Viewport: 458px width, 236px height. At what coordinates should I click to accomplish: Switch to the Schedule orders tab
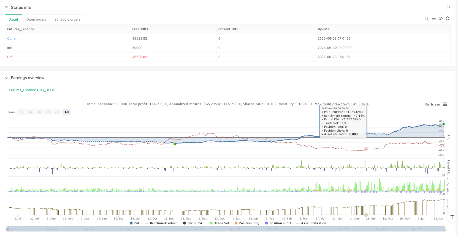pos(67,20)
